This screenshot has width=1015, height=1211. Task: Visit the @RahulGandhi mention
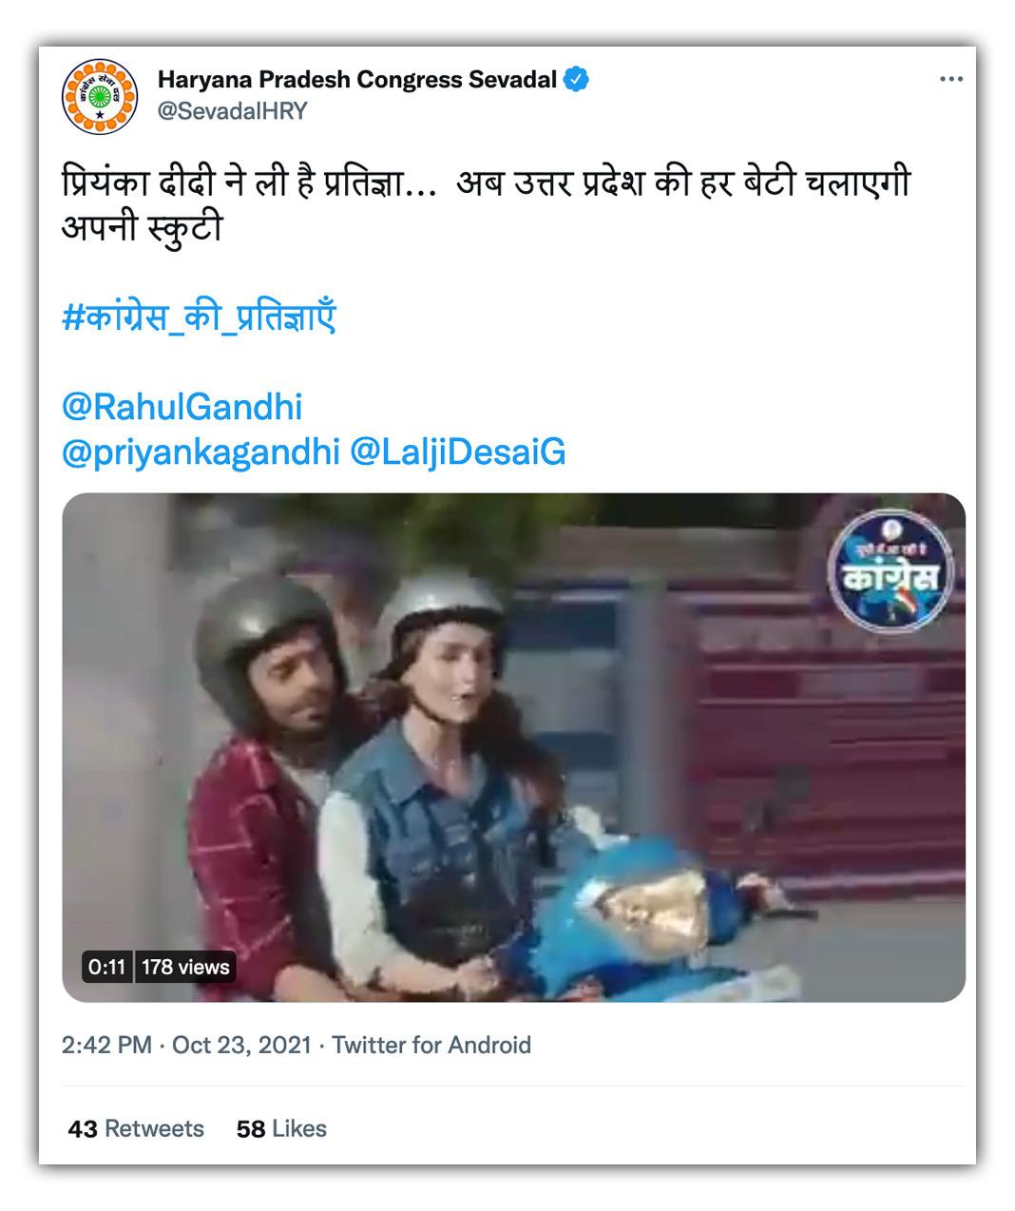click(182, 407)
